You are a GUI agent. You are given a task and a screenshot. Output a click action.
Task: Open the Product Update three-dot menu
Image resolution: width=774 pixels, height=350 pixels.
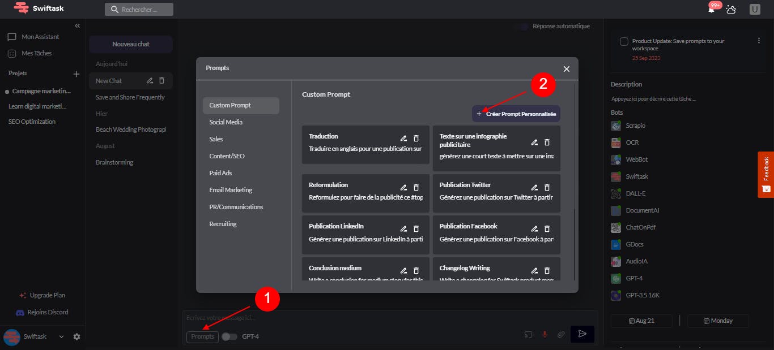[x=759, y=41]
